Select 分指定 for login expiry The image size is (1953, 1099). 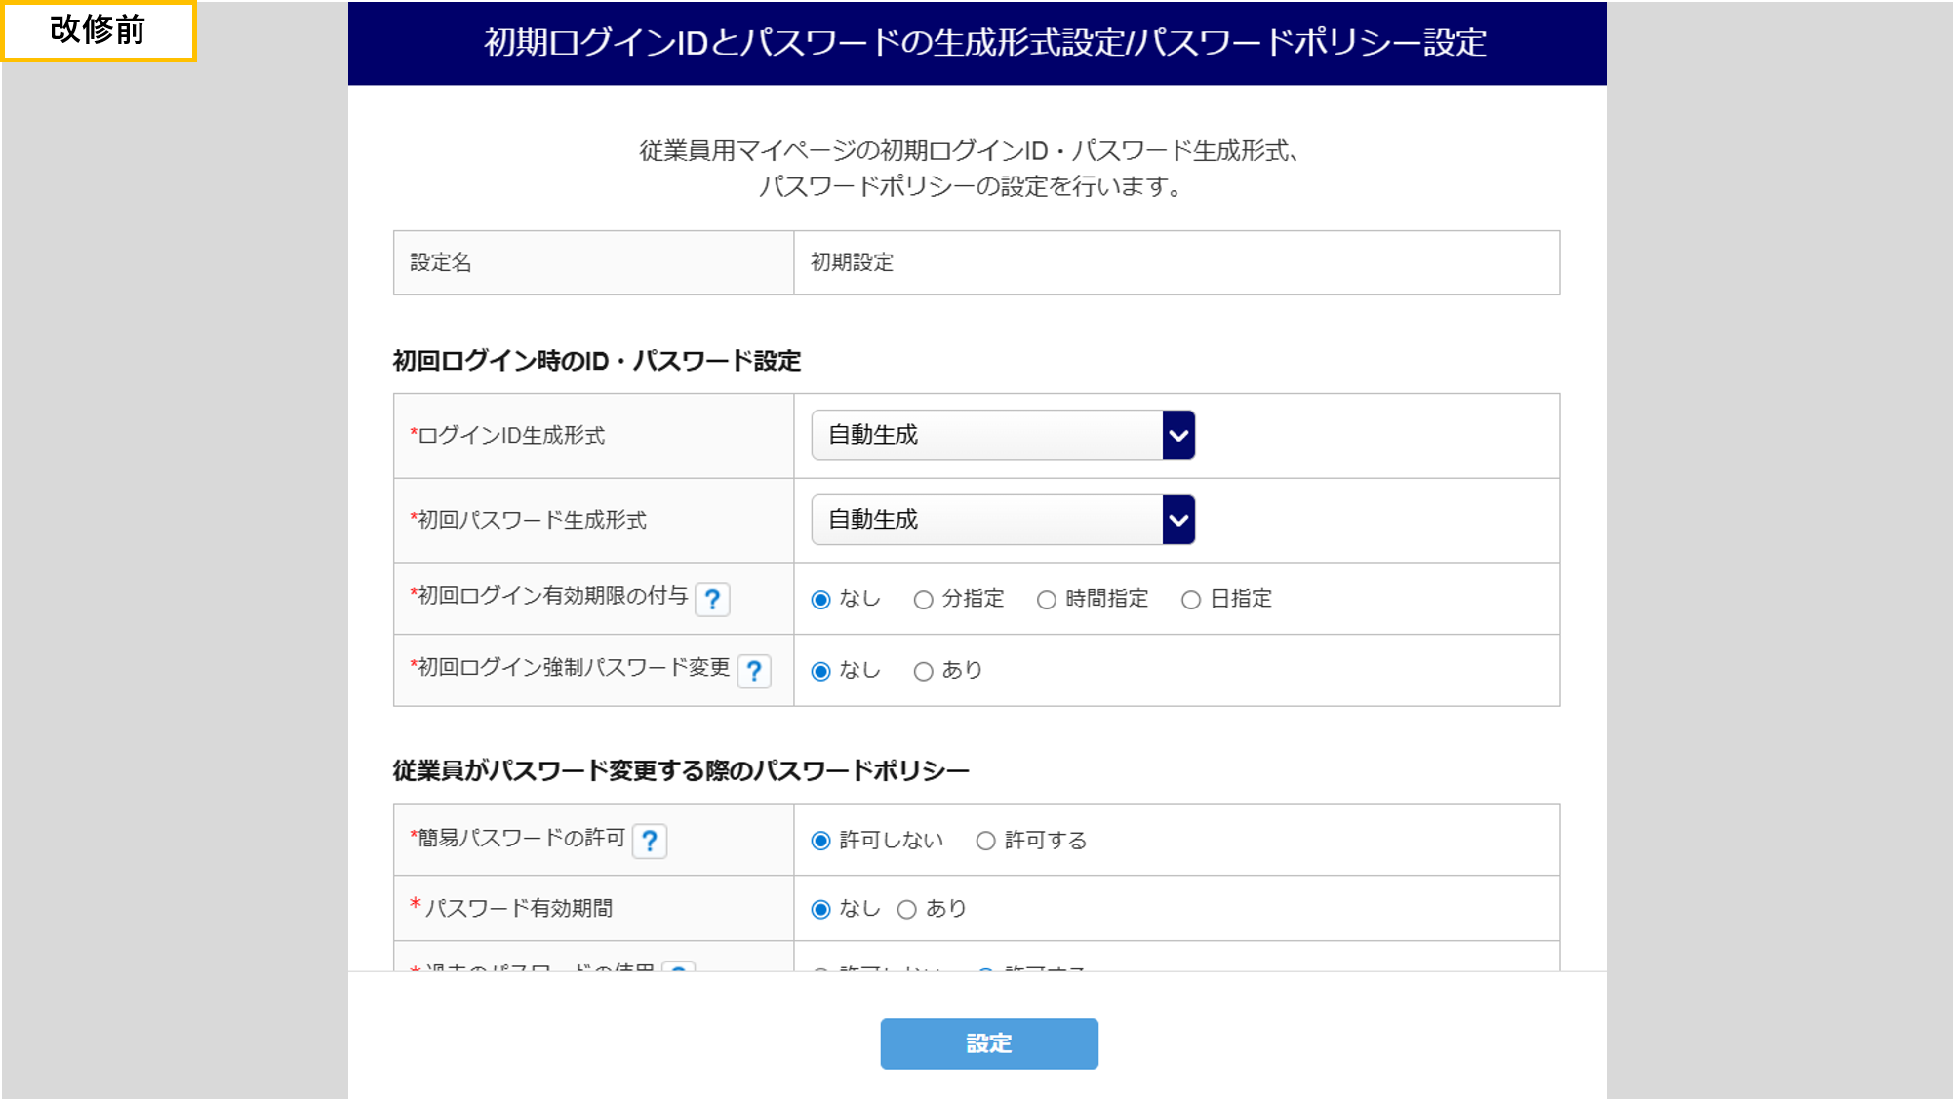(923, 600)
